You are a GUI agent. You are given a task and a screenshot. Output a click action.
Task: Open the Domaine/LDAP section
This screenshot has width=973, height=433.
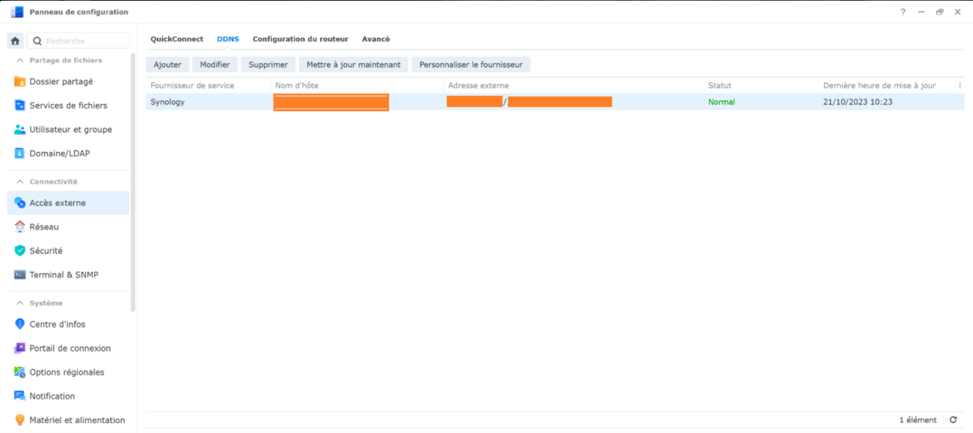[59, 153]
